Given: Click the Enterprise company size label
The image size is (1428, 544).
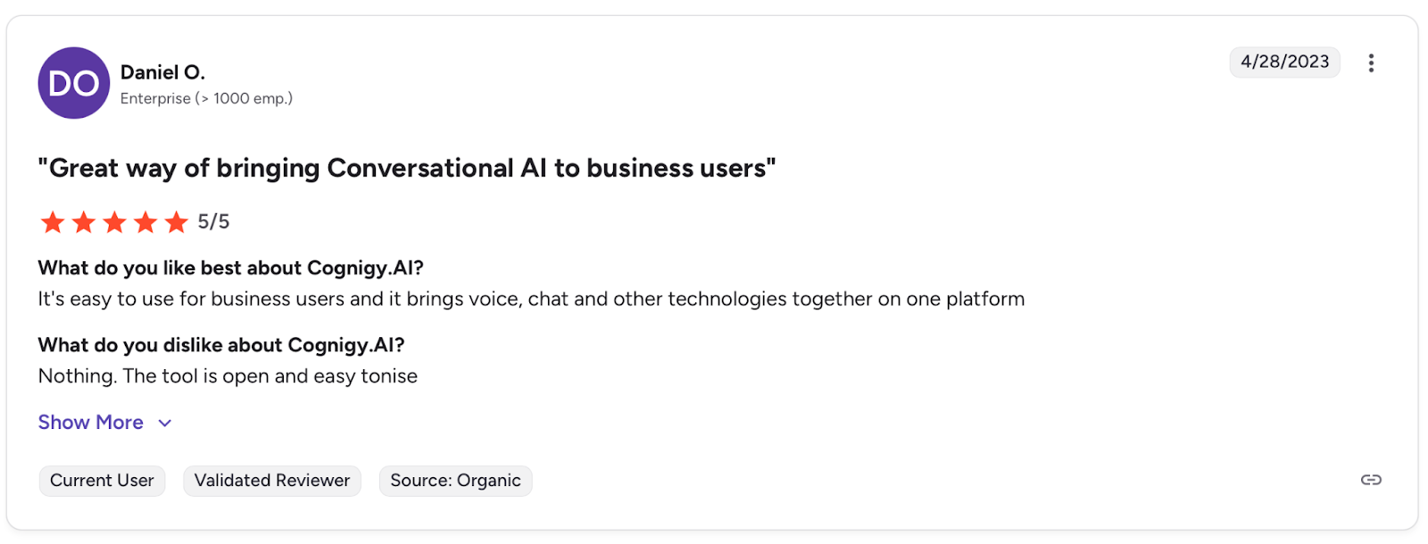Looking at the screenshot, I should 206,99.
